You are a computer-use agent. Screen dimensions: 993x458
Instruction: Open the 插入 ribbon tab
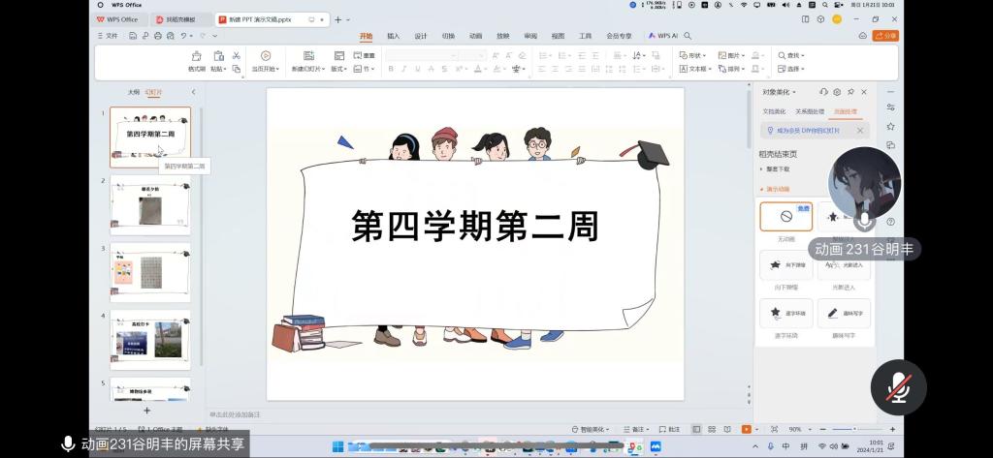[x=393, y=36]
